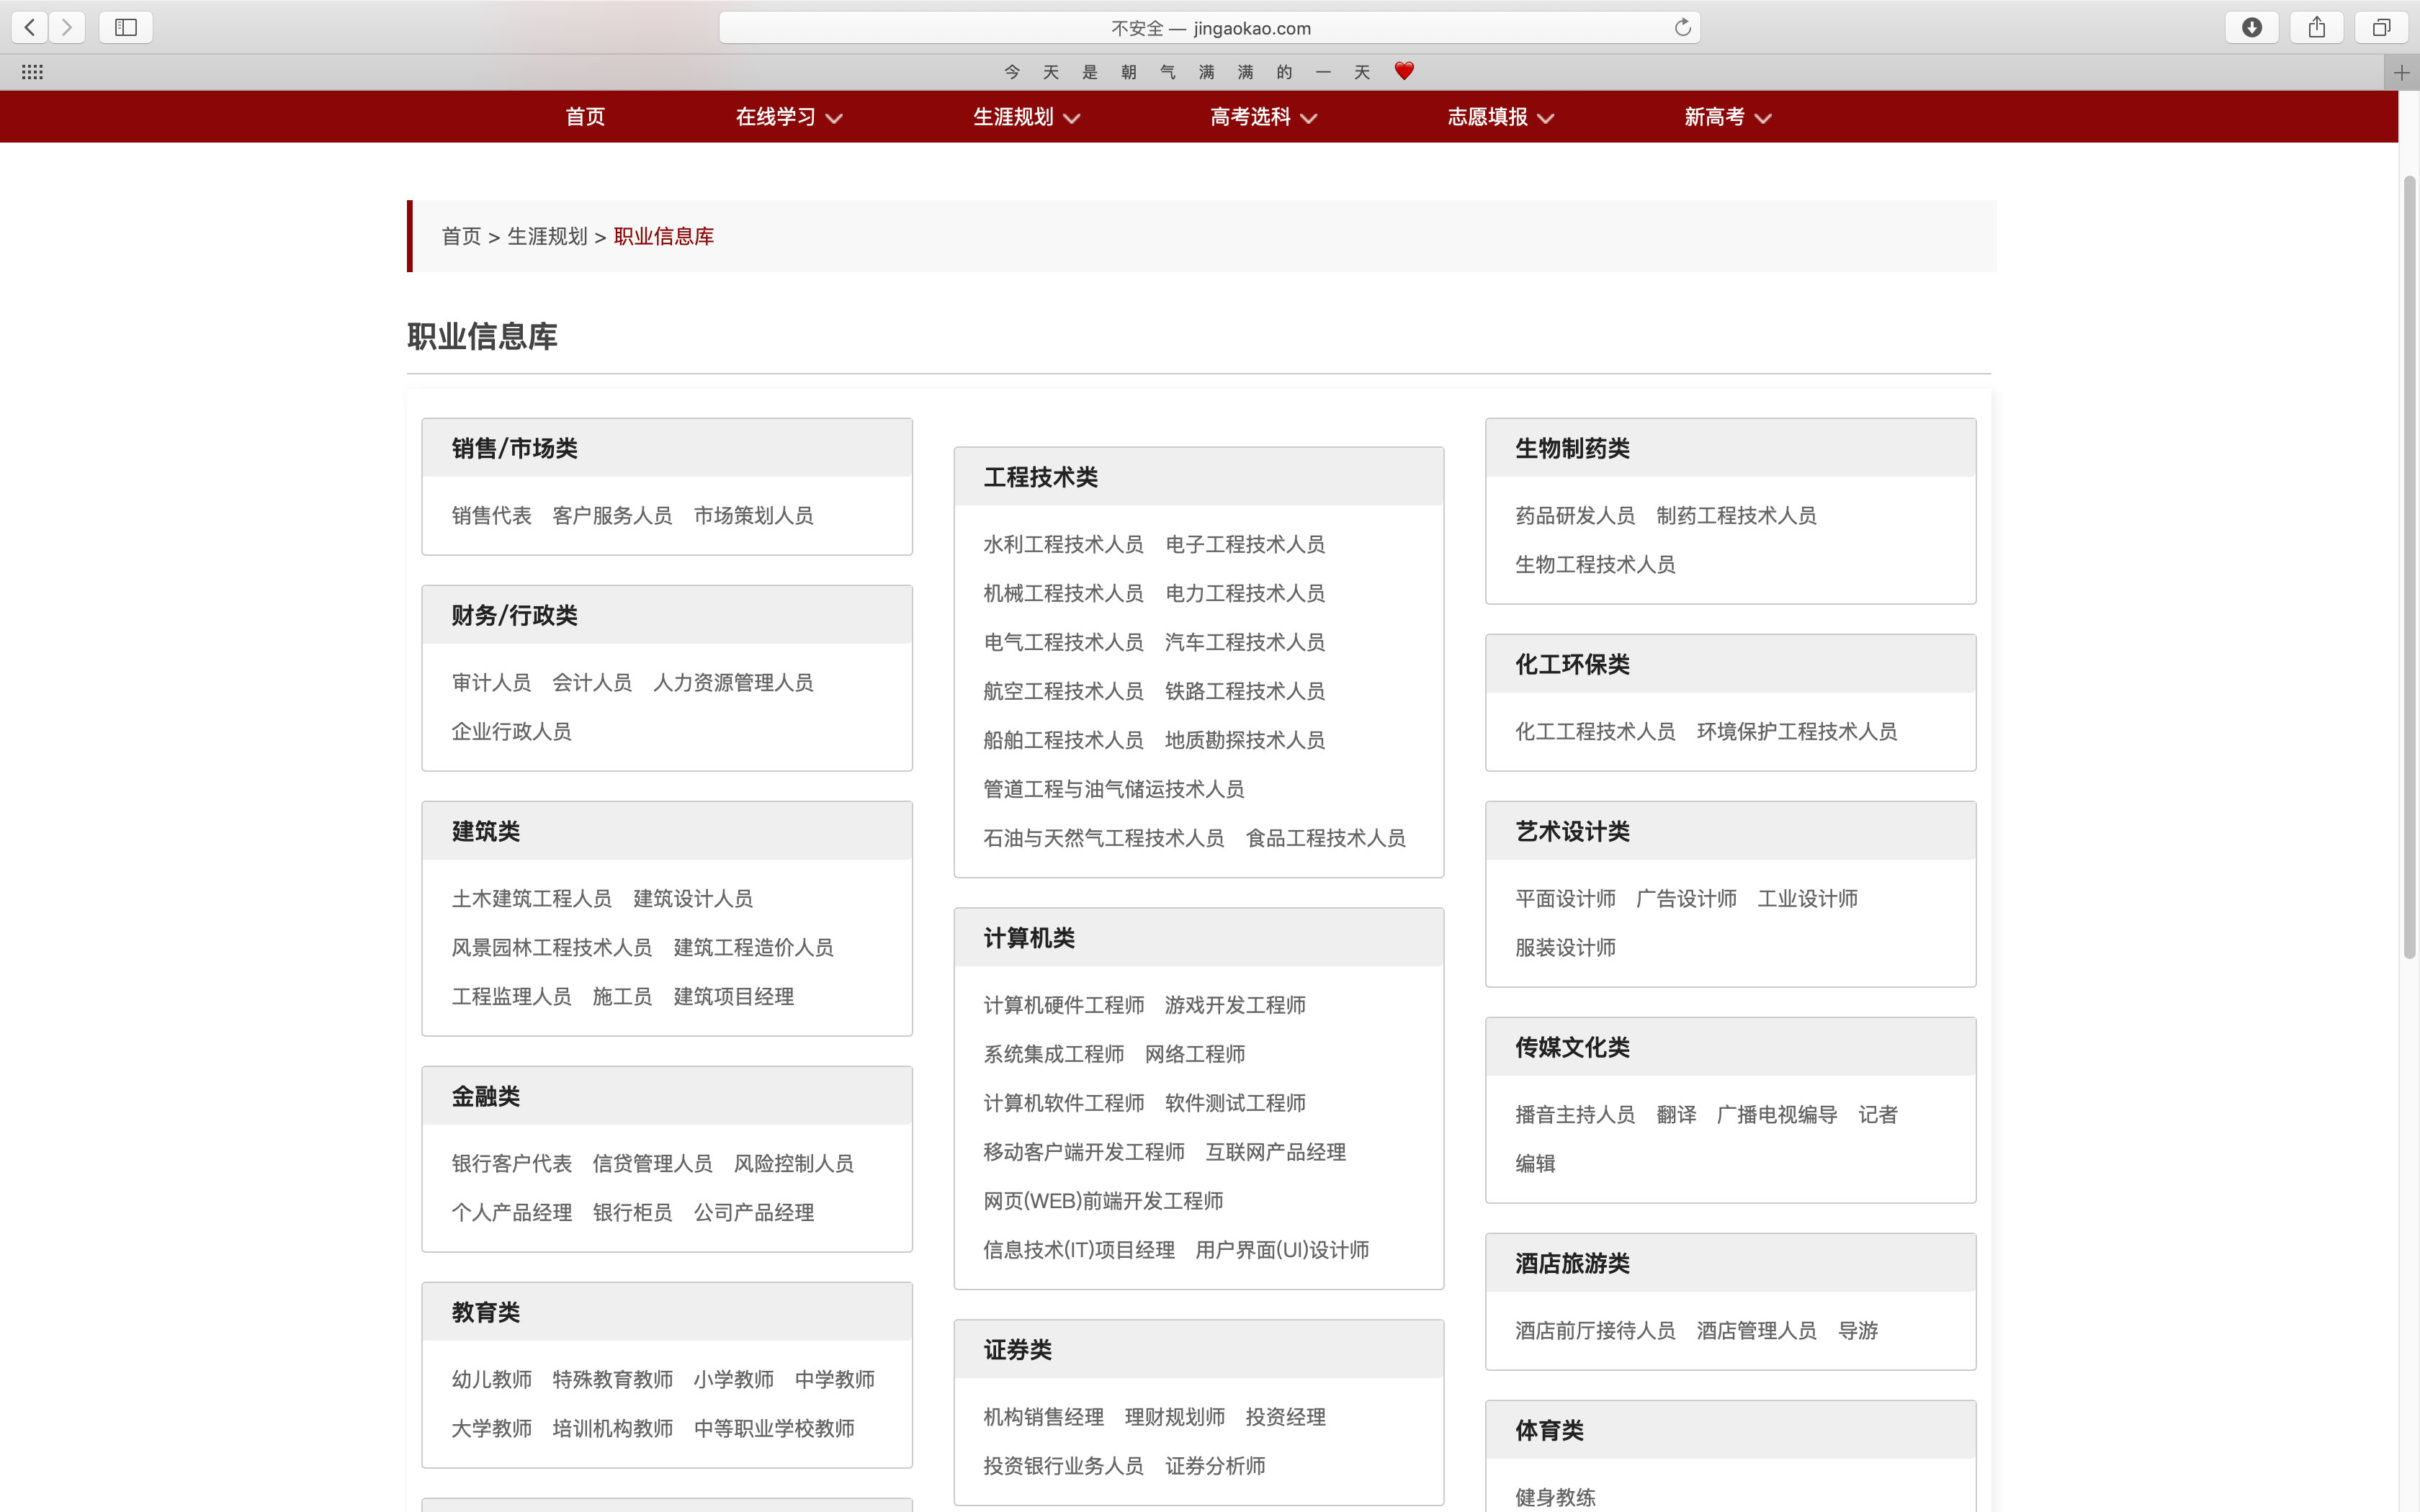Viewport: 2420px width, 1512px height.
Task: Click the Safari forward arrow button
Action: 67,27
